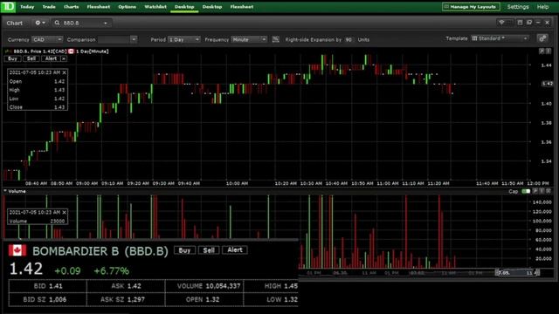This screenshot has height=314, width=559.
Task: Click the volume panel settings wrench icon
Action: [535, 191]
